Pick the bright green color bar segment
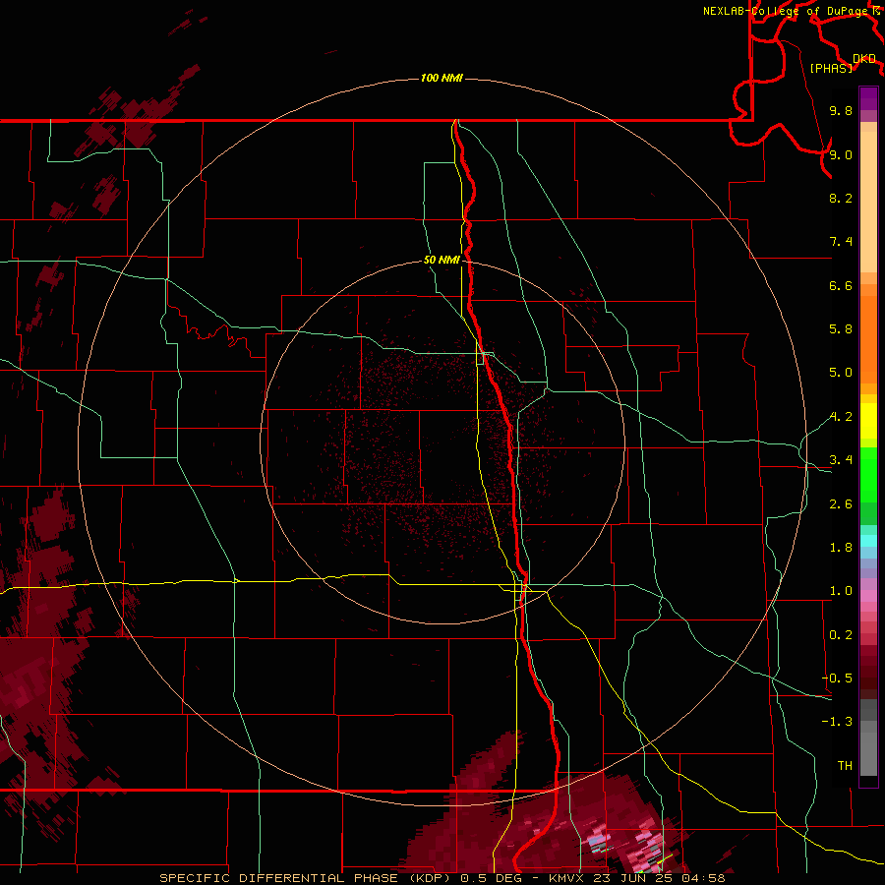Image resolution: width=885 pixels, height=885 pixels. [868, 474]
